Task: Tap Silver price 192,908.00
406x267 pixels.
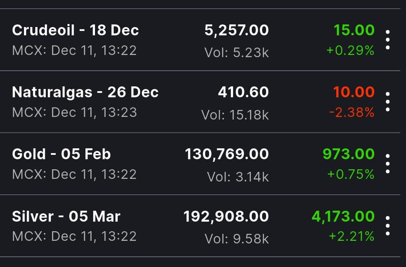Action: coord(227,216)
